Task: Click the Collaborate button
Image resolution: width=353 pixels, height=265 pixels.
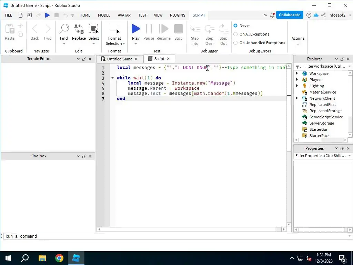Action: pos(290,15)
